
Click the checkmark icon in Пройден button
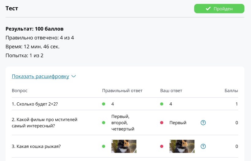pos(208,9)
